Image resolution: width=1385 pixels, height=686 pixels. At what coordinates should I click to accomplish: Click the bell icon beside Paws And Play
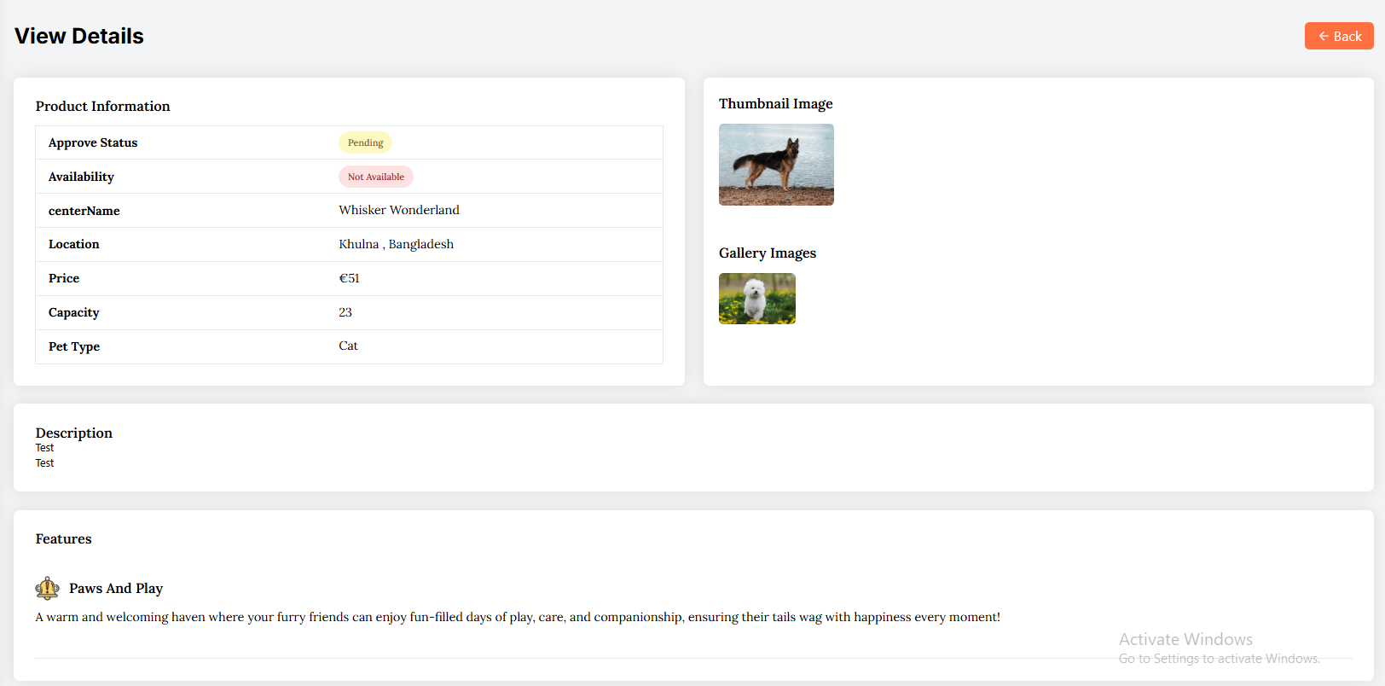(47, 588)
